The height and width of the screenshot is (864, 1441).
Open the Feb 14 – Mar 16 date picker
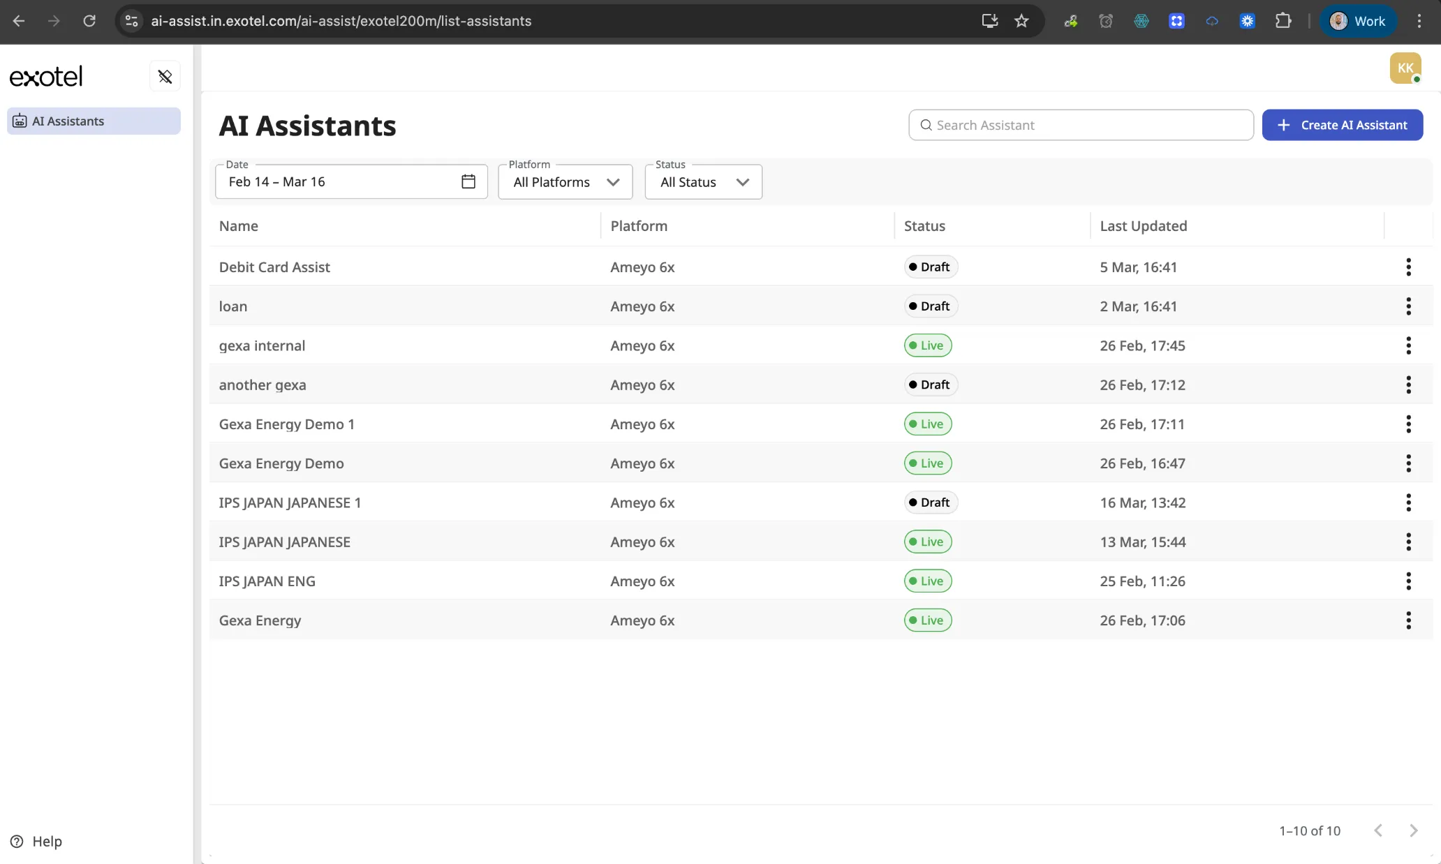(x=351, y=181)
